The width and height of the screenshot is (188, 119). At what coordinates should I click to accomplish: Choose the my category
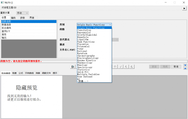click(94, 79)
